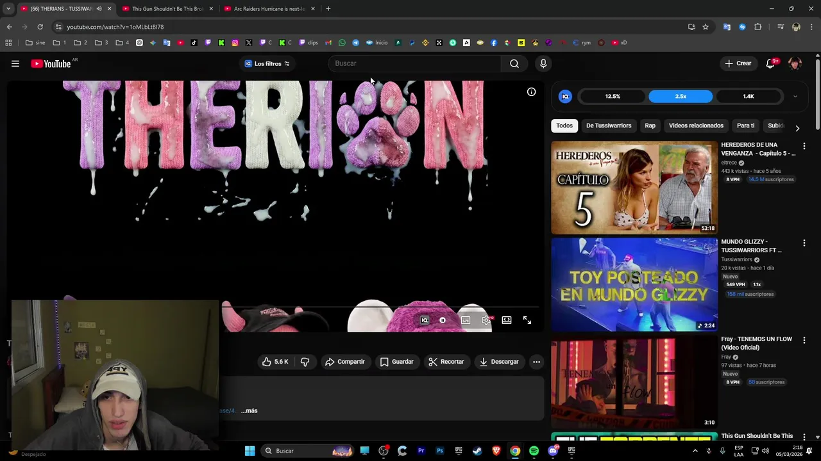Open more options for HEREDEROS DE UNA VENGANZA
The image size is (821, 461).
(x=804, y=146)
